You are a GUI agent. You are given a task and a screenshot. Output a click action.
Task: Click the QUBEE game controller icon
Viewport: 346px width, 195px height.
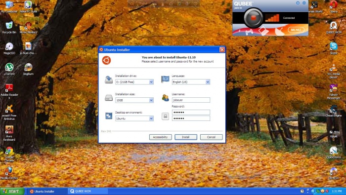pos(249,33)
